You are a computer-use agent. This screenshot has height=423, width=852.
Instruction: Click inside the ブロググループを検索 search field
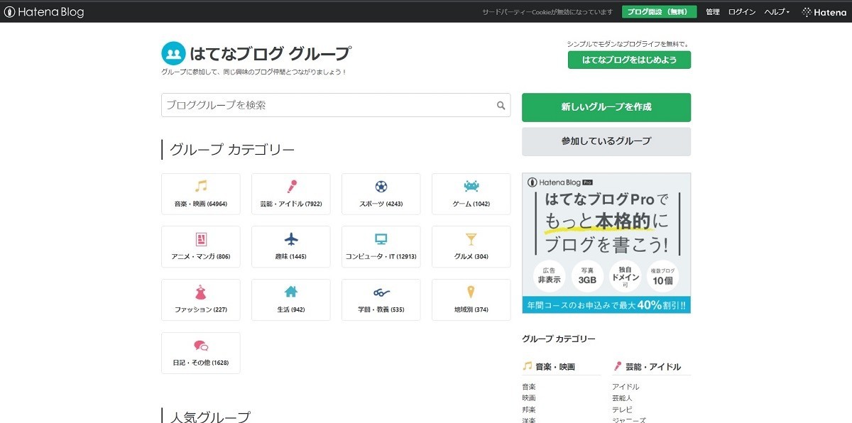(x=319, y=104)
